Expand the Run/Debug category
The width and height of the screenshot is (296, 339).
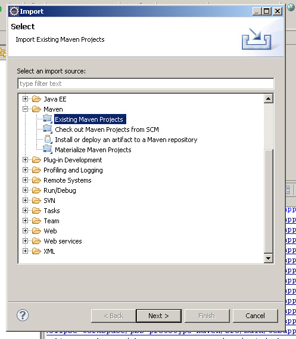25,190
